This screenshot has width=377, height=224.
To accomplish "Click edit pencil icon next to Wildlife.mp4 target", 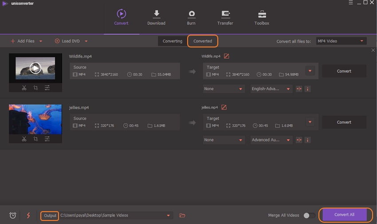I will [x=227, y=56].
